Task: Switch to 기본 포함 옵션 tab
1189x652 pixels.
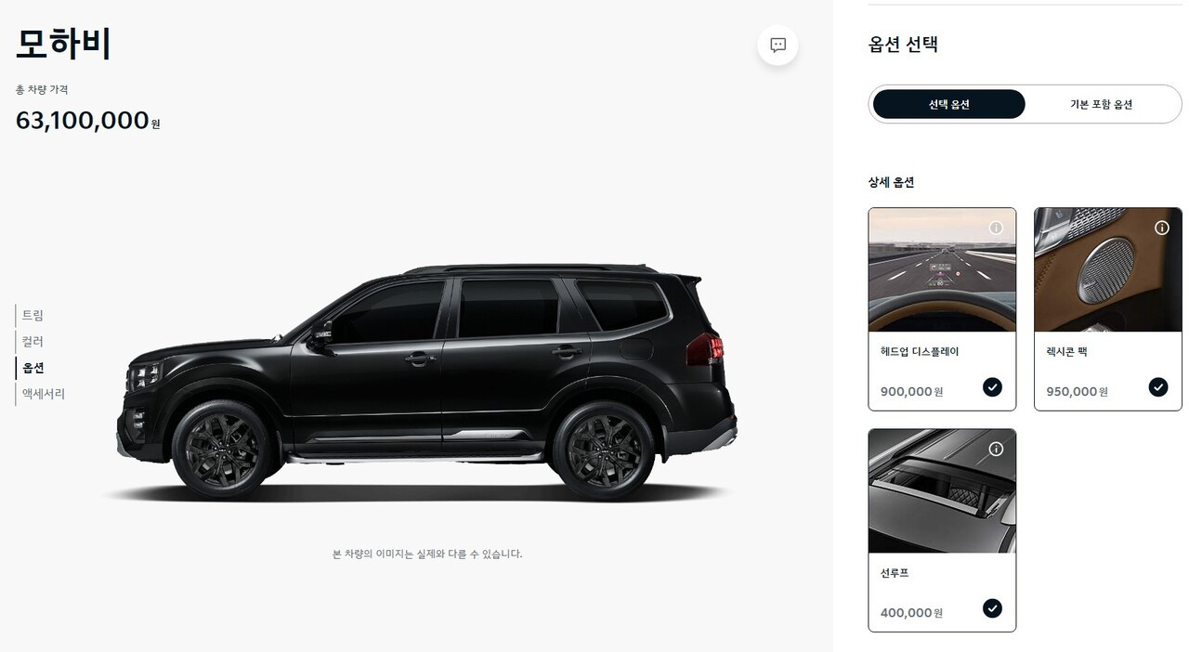Action: [1101, 104]
